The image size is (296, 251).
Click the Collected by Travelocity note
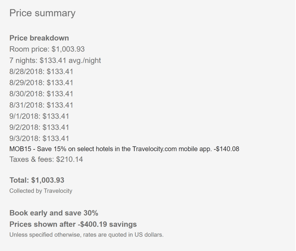click(41, 191)
